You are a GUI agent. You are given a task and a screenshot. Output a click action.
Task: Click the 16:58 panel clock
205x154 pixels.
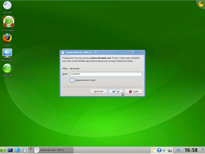[x=191, y=150]
